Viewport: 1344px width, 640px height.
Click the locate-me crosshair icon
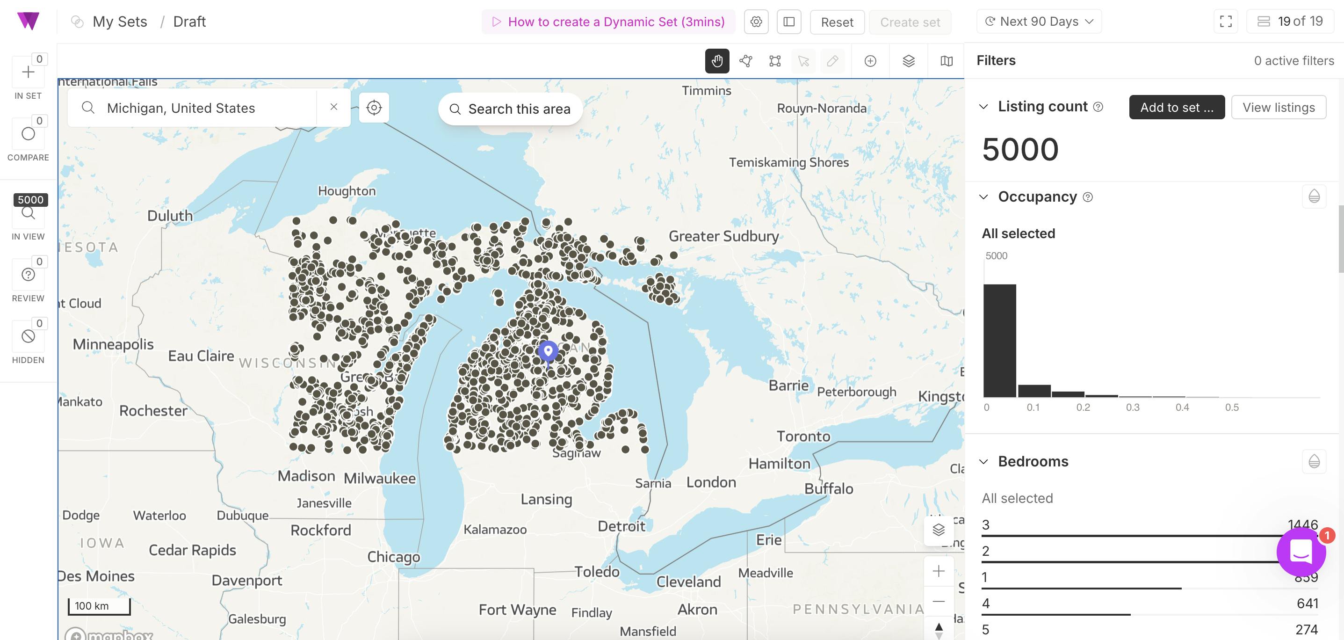(x=374, y=108)
